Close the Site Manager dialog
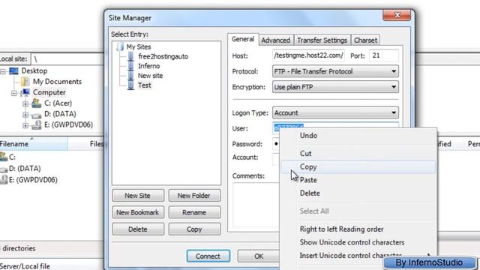Image resolution: width=480 pixels, height=270 pixels. [x=397, y=15]
